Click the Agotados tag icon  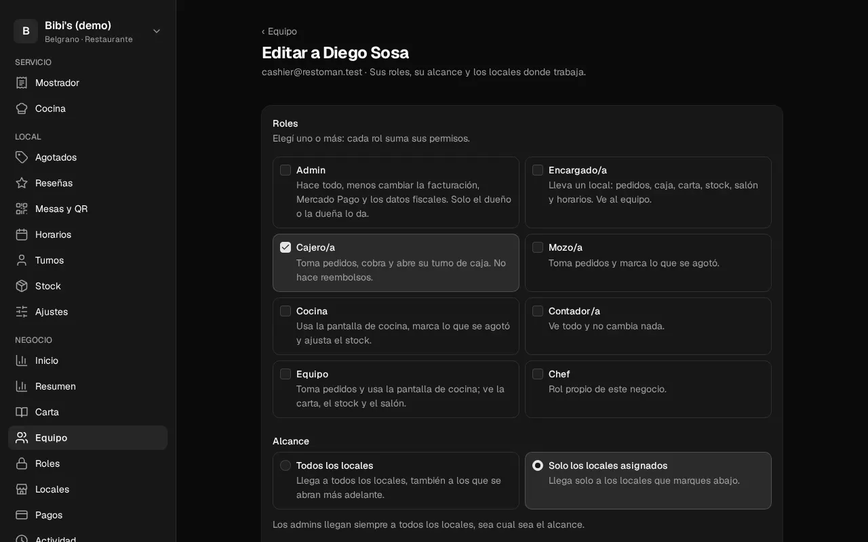pos(22,157)
